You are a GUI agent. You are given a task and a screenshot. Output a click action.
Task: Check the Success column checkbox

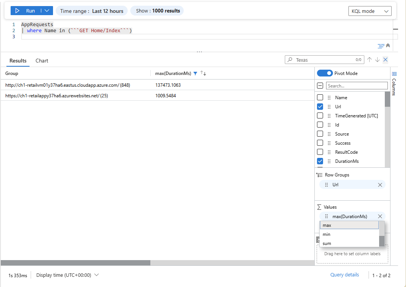click(320, 143)
